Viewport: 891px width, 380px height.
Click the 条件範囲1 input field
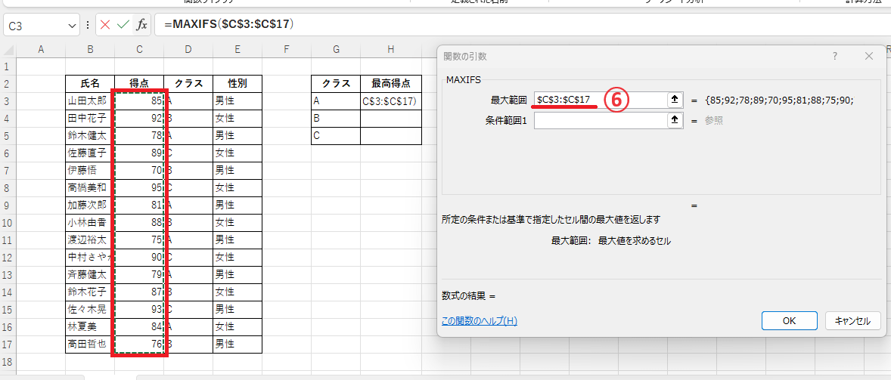(600, 119)
